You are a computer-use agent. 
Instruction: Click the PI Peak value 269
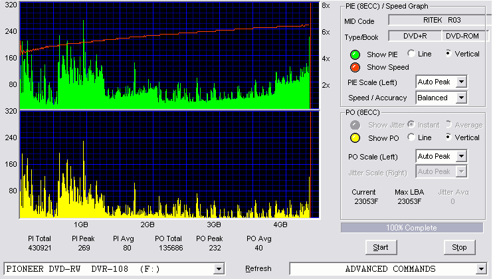[x=84, y=248]
